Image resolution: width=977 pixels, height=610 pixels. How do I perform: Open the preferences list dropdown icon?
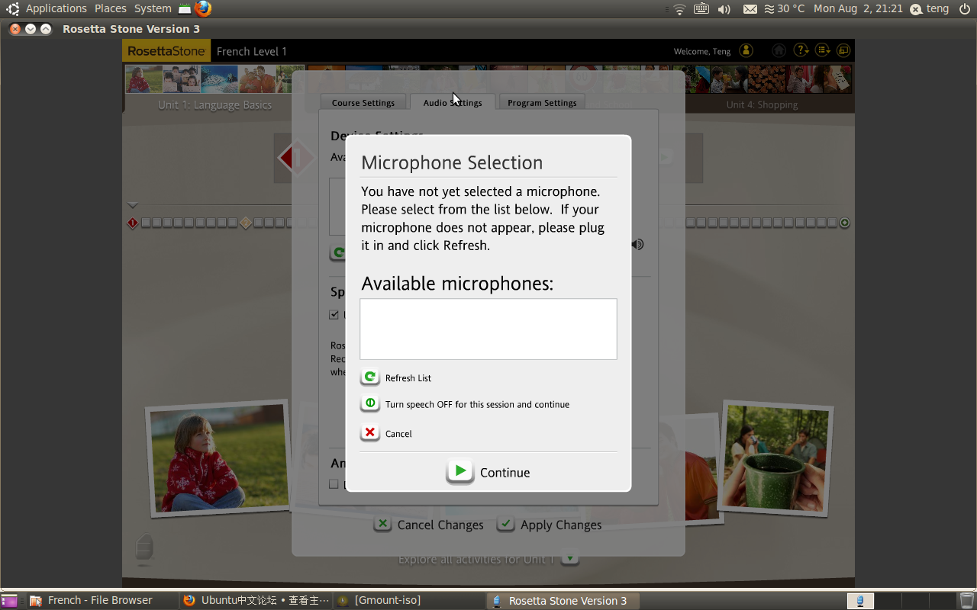pyautogui.click(x=823, y=50)
